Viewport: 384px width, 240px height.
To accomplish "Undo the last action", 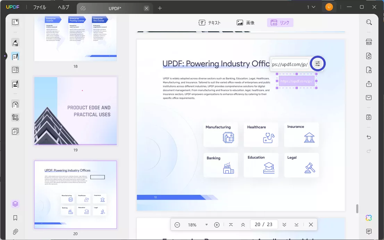I will pos(369,137).
